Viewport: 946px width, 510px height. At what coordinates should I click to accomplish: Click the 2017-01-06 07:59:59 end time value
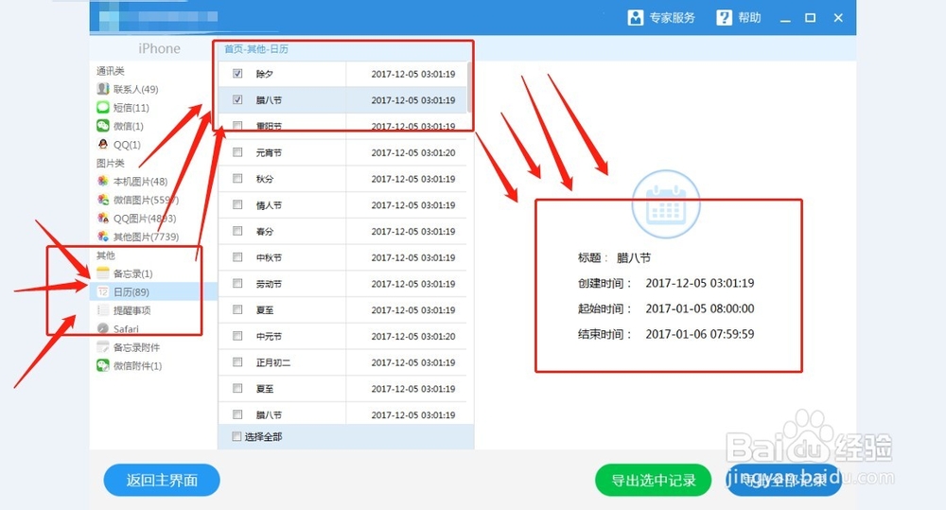point(700,334)
